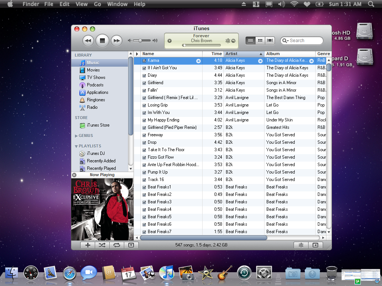Open the Window menu
The height and width of the screenshot is (286, 382).
(x=117, y=4)
